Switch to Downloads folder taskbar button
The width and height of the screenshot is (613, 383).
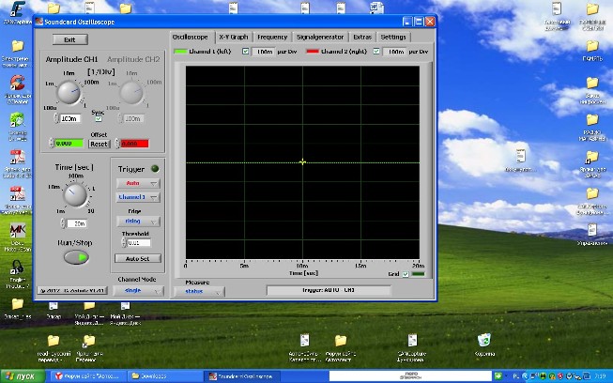(x=164, y=376)
